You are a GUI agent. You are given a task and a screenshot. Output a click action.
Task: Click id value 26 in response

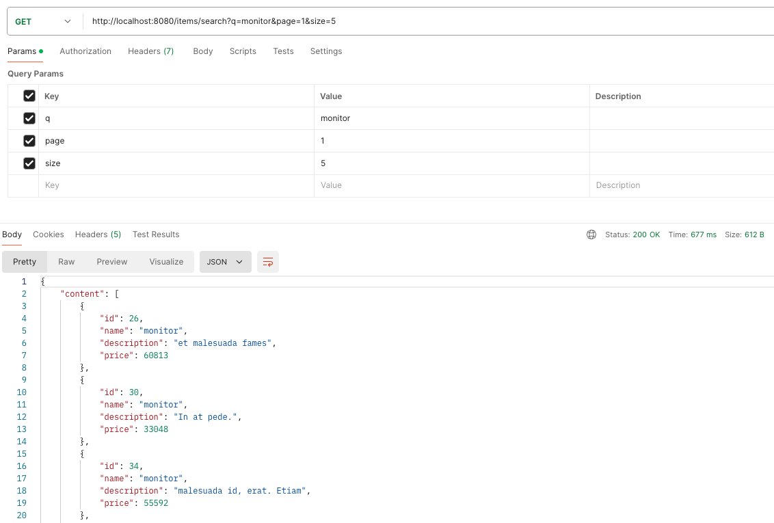click(x=134, y=319)
